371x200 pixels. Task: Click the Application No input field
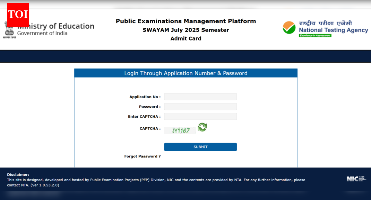200,97
